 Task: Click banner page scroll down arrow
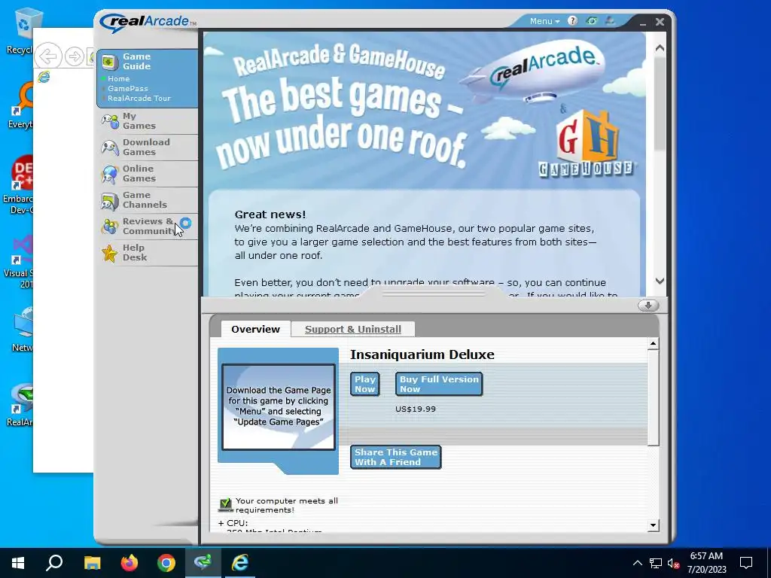pos(660,281)
